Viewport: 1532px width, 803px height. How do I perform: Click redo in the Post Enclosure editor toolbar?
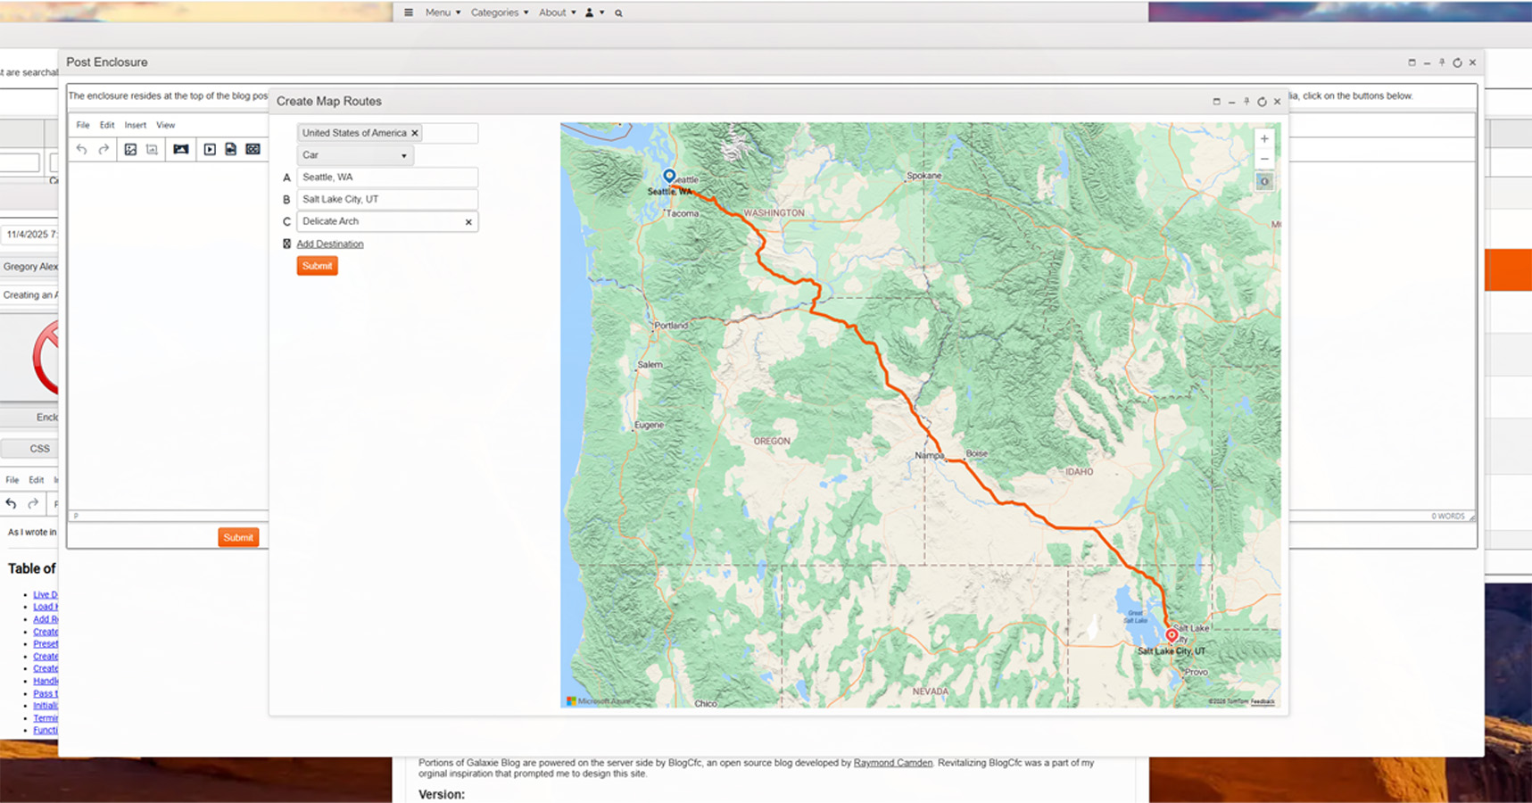tap(104, 150)
